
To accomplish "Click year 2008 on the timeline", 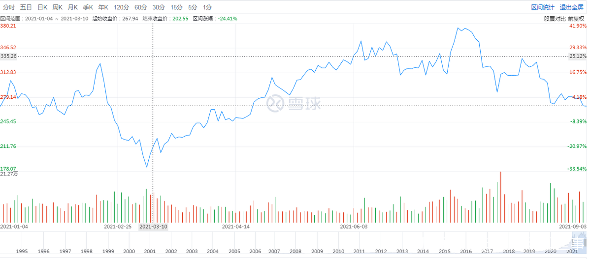I will [296, 251].
